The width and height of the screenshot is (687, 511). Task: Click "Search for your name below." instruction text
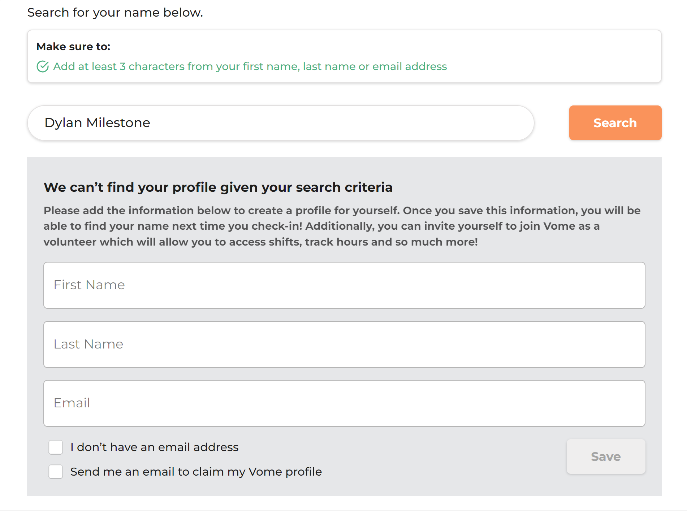coord(115,13)
